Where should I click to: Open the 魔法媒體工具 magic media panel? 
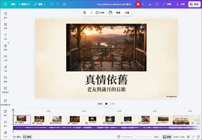click(x=5, y=102)
